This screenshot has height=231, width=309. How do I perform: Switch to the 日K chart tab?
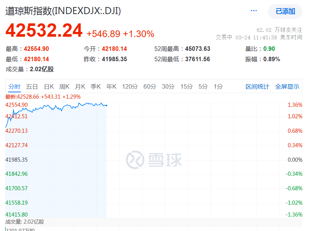[49, 86]
